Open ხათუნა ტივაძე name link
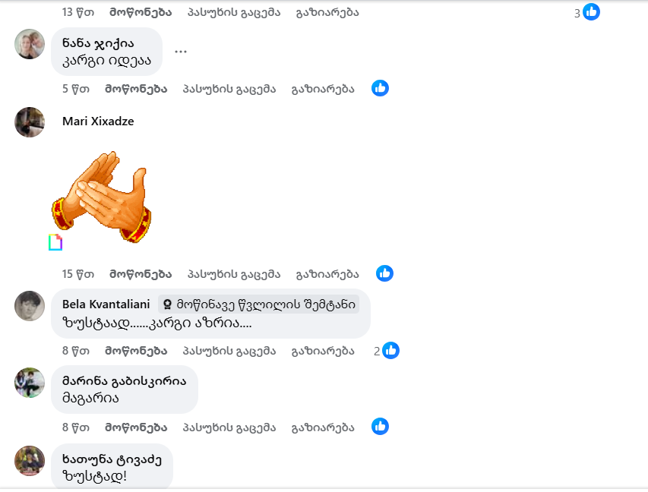 tap(112, 459)
